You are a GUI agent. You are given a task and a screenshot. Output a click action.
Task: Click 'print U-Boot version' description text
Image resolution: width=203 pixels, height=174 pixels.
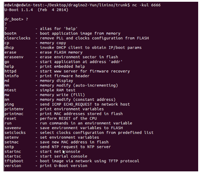[64, 166]
